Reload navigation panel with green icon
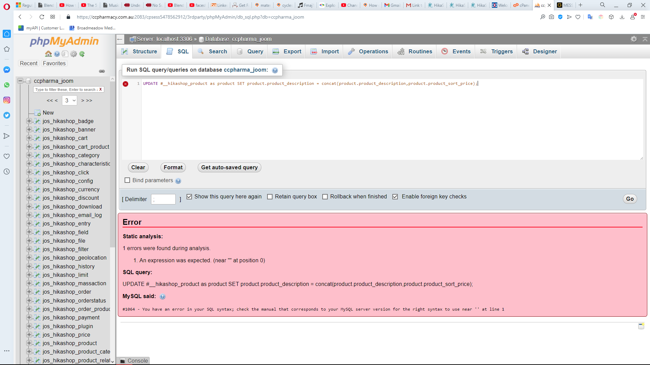 pyautogui.click(x=82, y=54)
